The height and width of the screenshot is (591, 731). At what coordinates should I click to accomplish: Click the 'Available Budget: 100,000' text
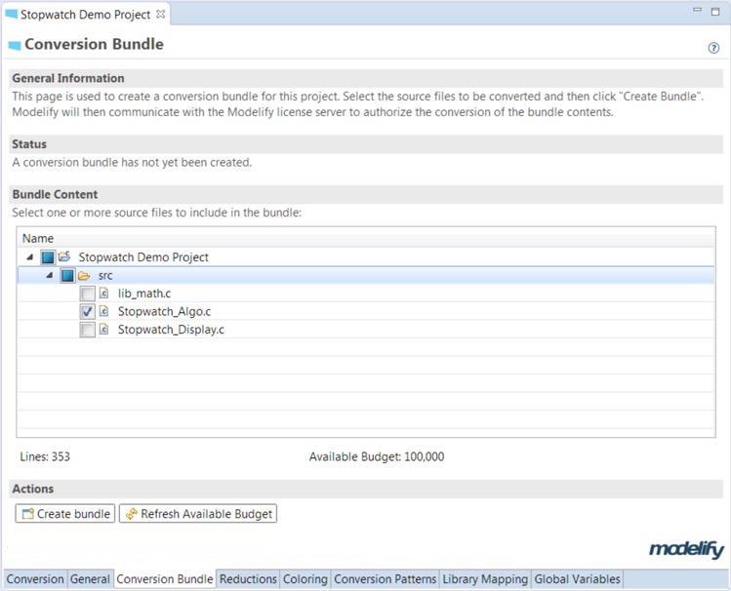[376, 456]
